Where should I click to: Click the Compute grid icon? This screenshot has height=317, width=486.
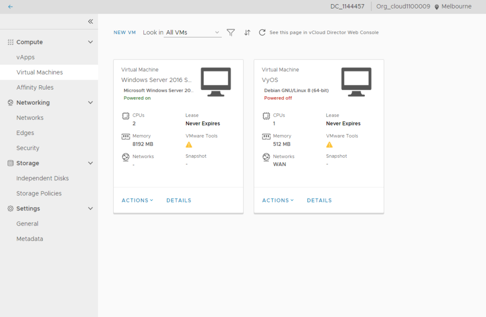pos(10,42)
